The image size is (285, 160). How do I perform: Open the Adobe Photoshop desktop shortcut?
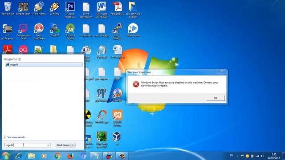[x=70, y=10]
